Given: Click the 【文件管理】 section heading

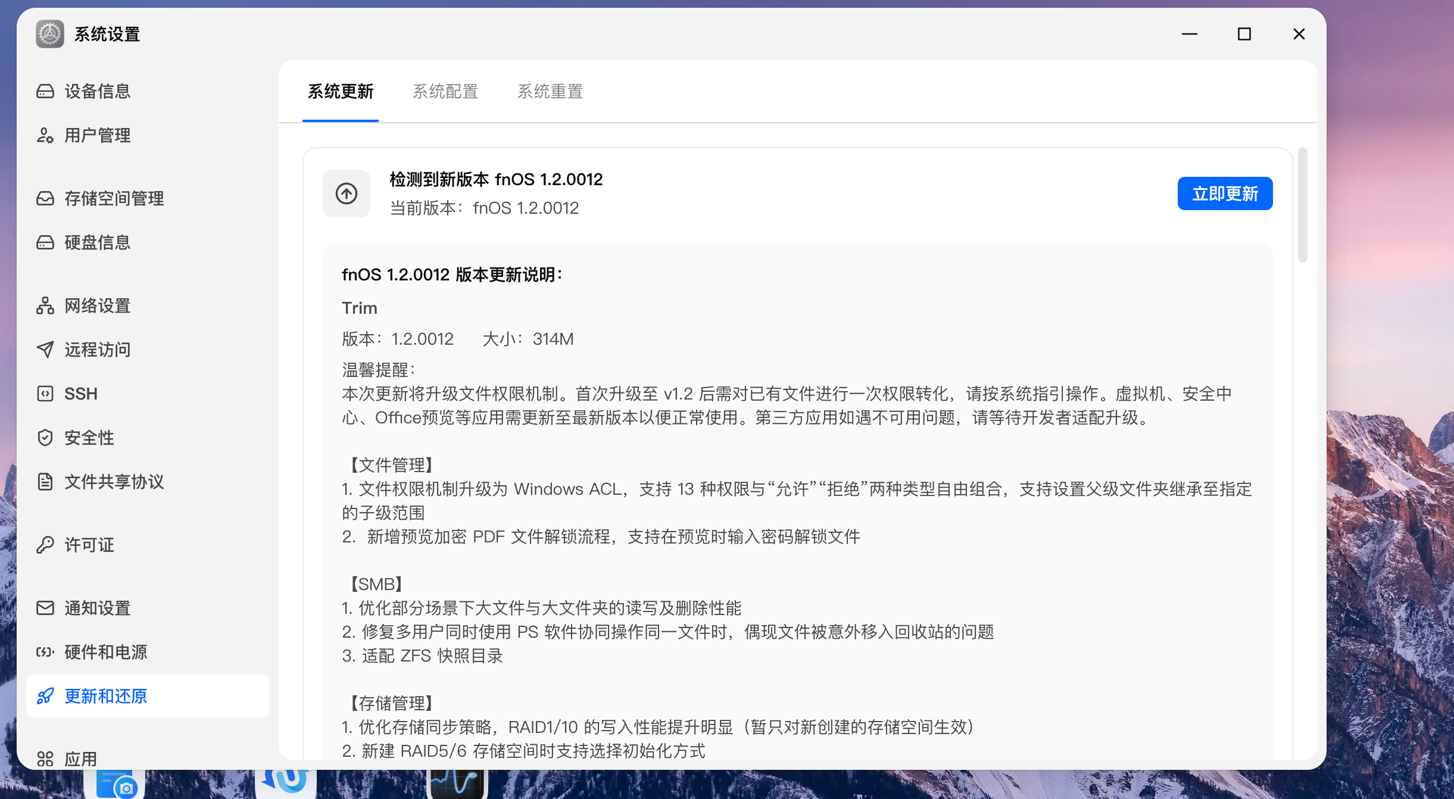Looking at the screenshot, I should (x=391, y=465).
